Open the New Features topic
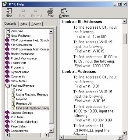The width and height of the screenshot is (128, 140). click(20, 36)
